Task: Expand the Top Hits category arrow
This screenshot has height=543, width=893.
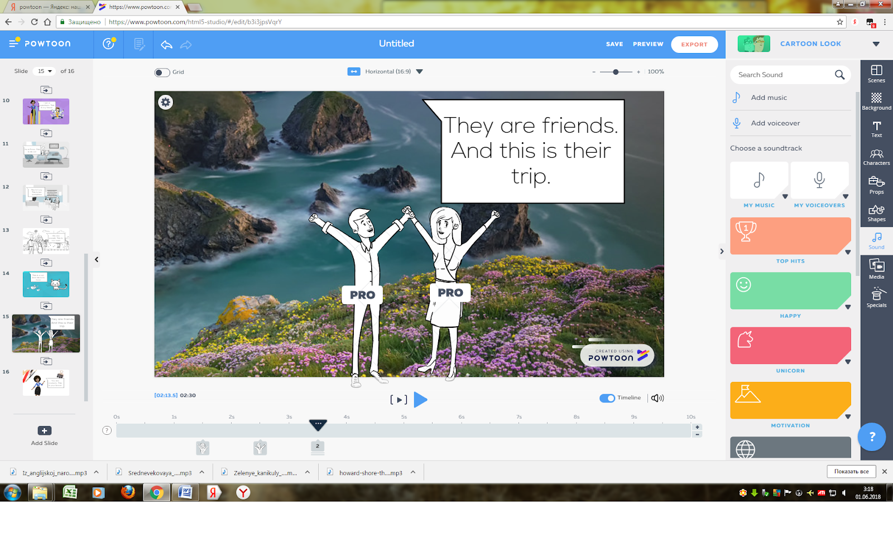Action: [x=848, y=252]
